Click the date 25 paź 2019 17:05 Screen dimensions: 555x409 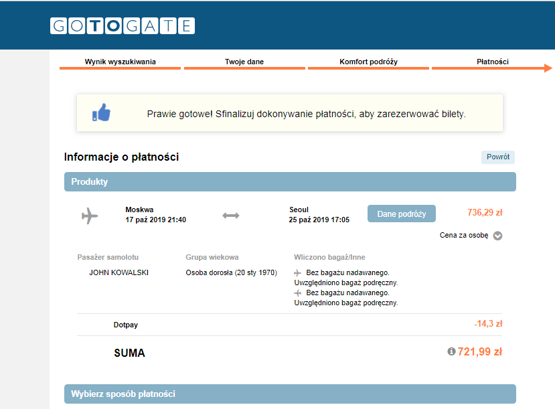click(319, 220)
